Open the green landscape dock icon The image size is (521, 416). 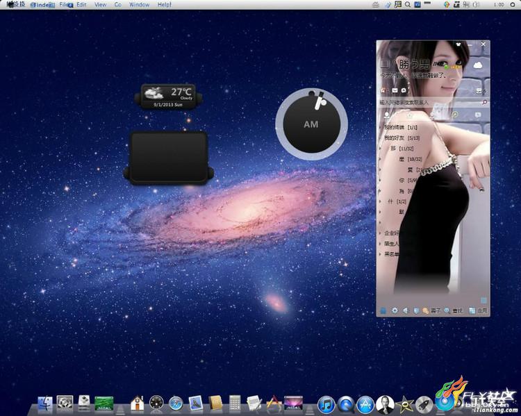click(104, 403)
